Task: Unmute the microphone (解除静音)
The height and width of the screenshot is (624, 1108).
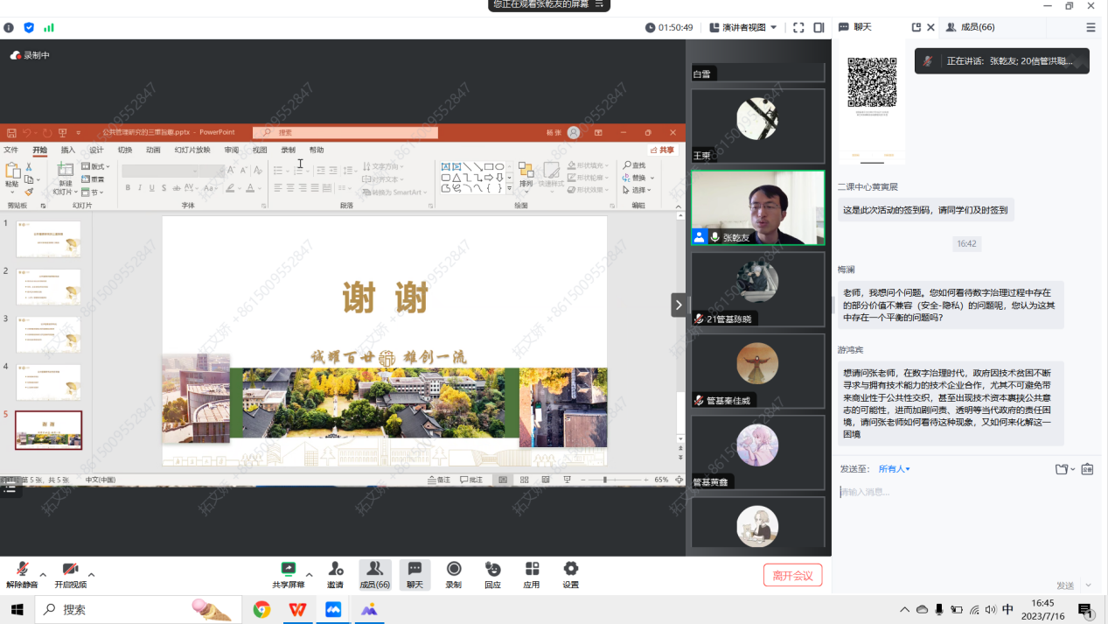Action: 21,570
